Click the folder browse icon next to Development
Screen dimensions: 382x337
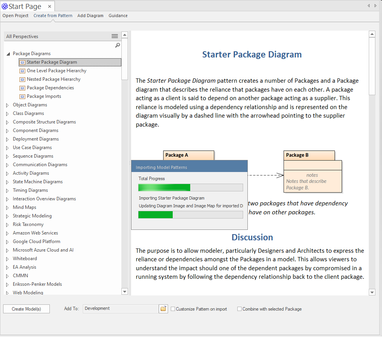tap(163, 309)
